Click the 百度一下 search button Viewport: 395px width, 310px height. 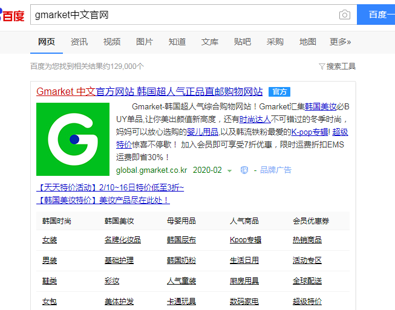376,15
